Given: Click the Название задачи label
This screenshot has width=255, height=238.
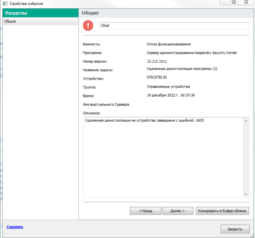Looking at the screenshot, I should [x=98, y=70].
